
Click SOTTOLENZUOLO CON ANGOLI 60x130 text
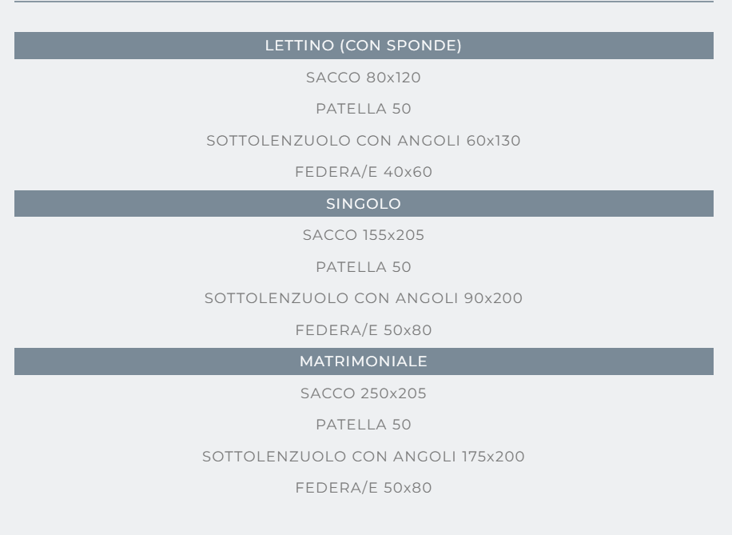click(364, 140)
